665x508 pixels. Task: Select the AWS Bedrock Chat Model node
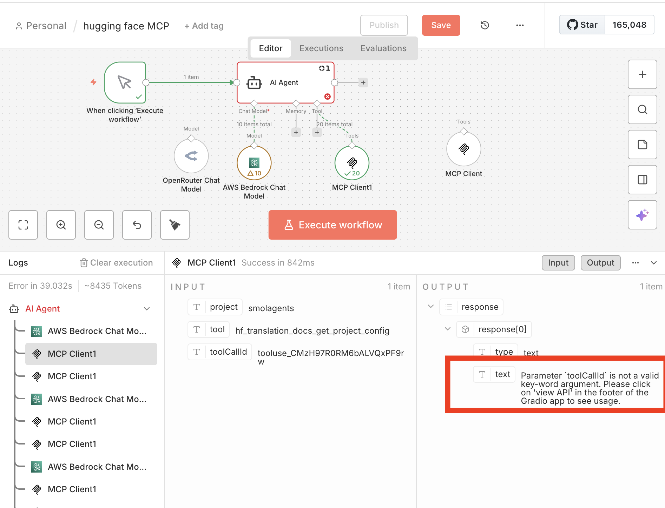(x=254, y=163)
